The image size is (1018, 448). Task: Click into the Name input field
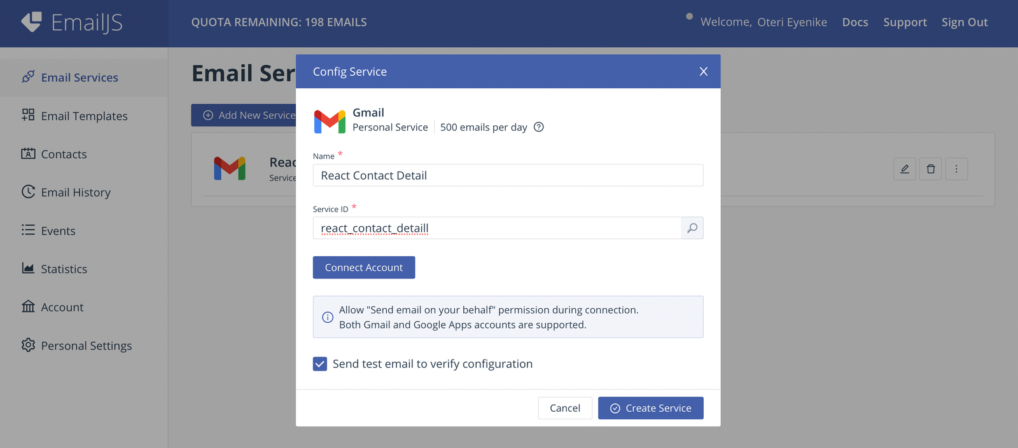click(508, 175)
